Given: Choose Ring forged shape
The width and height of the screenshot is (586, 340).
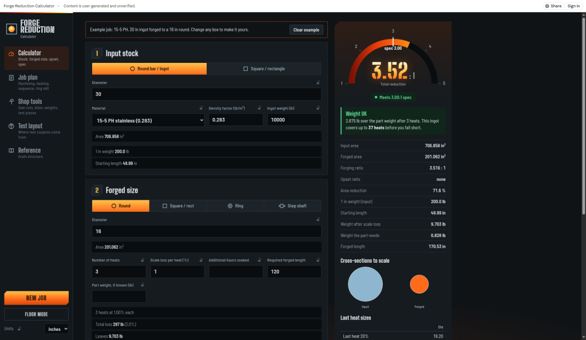Looking at the screenshot, I should pos(235,206).
